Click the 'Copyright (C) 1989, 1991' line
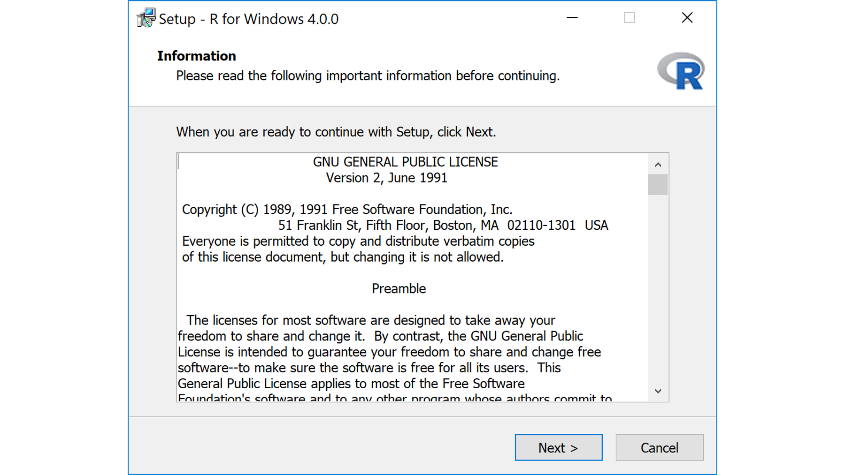 tap(347, 209)
